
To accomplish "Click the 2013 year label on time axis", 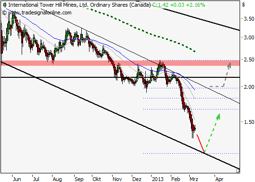I will click(158, 179).
